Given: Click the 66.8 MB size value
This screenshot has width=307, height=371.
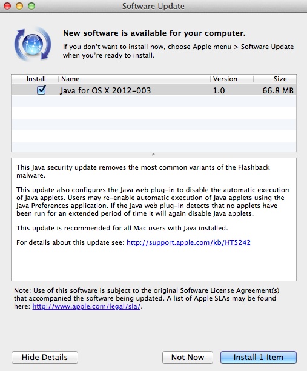Looking at the screenshot, I should (278, 90).
